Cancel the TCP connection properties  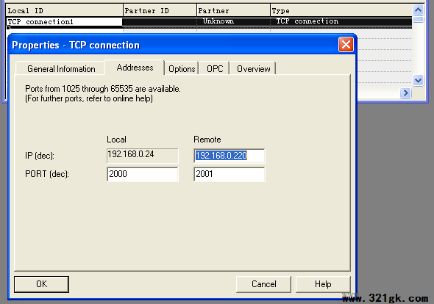click(264, 284)
